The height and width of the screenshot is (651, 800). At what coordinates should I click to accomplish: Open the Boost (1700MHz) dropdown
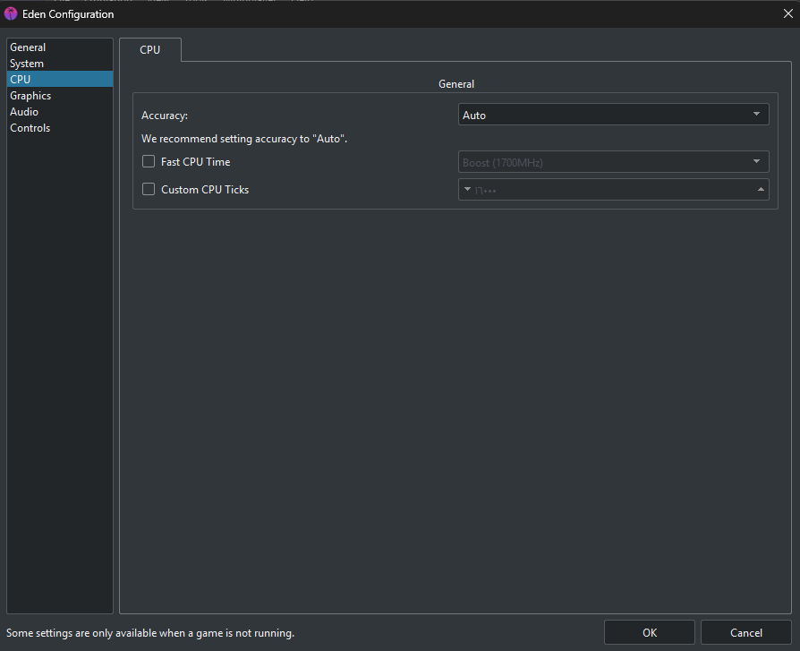(x=613, y=162)
